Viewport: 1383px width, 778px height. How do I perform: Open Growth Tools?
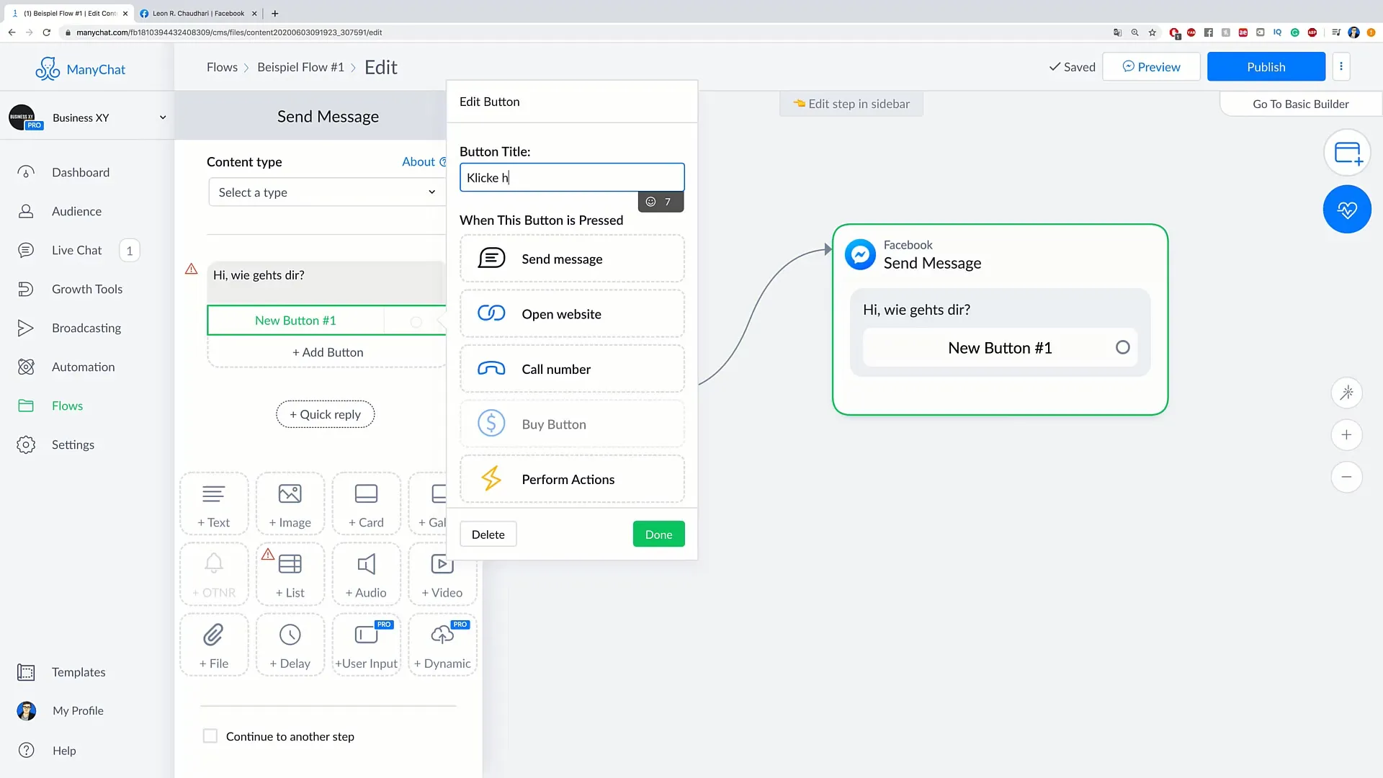pyautogui.click(x=86, y=289)
